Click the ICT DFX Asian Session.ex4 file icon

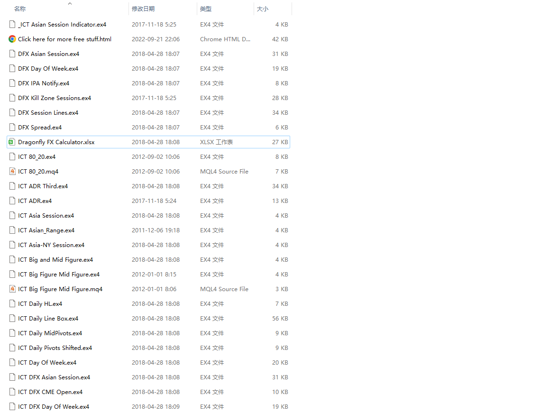[x=12, y=377]
